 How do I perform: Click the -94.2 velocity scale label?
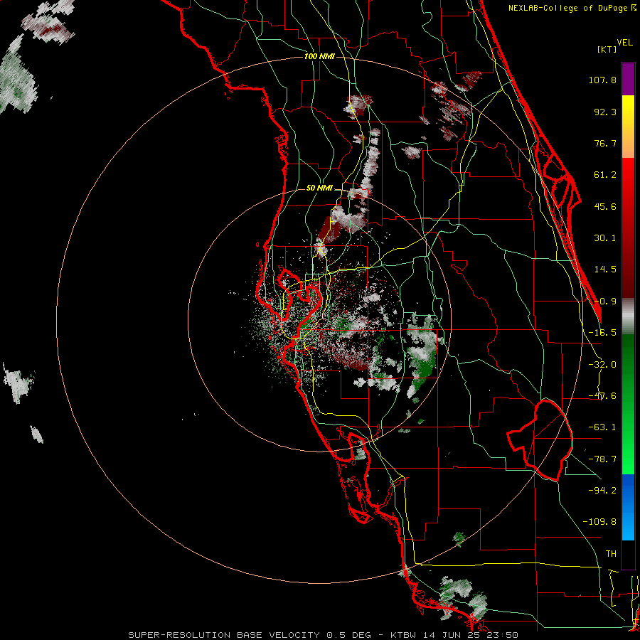pos(602,491)
